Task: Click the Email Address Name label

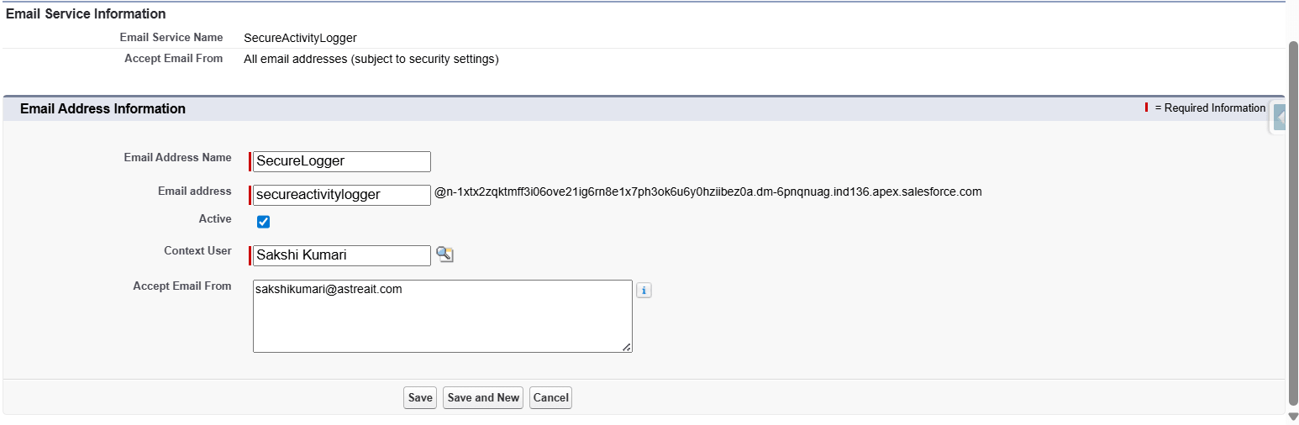Action: coord(177,157)
